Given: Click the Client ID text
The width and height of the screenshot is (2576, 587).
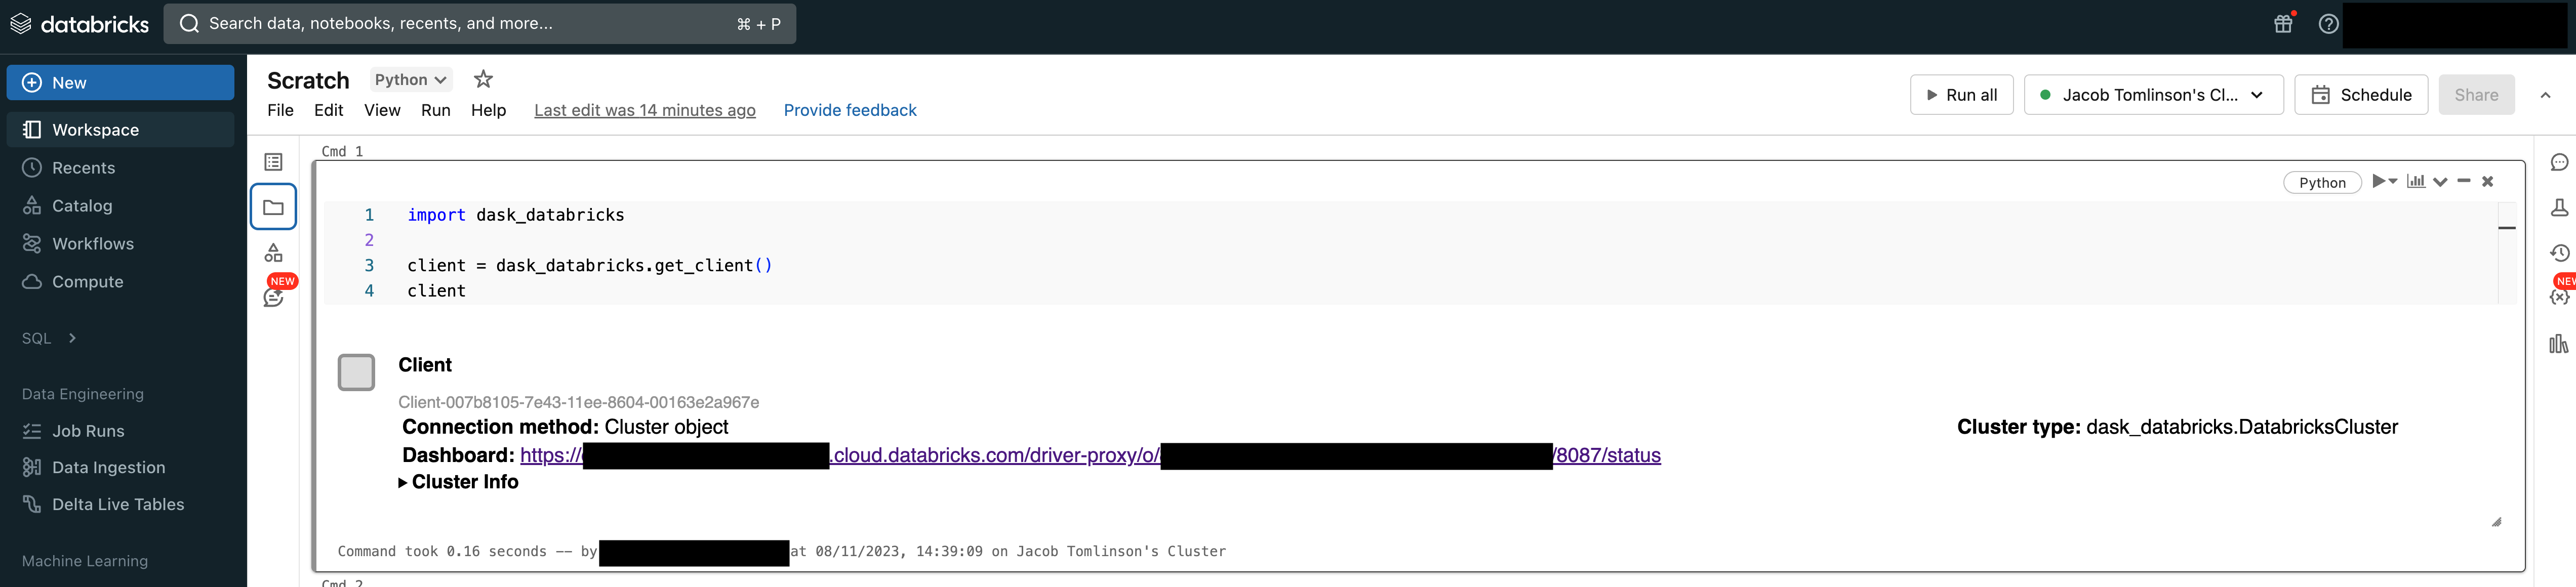Looking at the screenshot, I should [578, 402].
